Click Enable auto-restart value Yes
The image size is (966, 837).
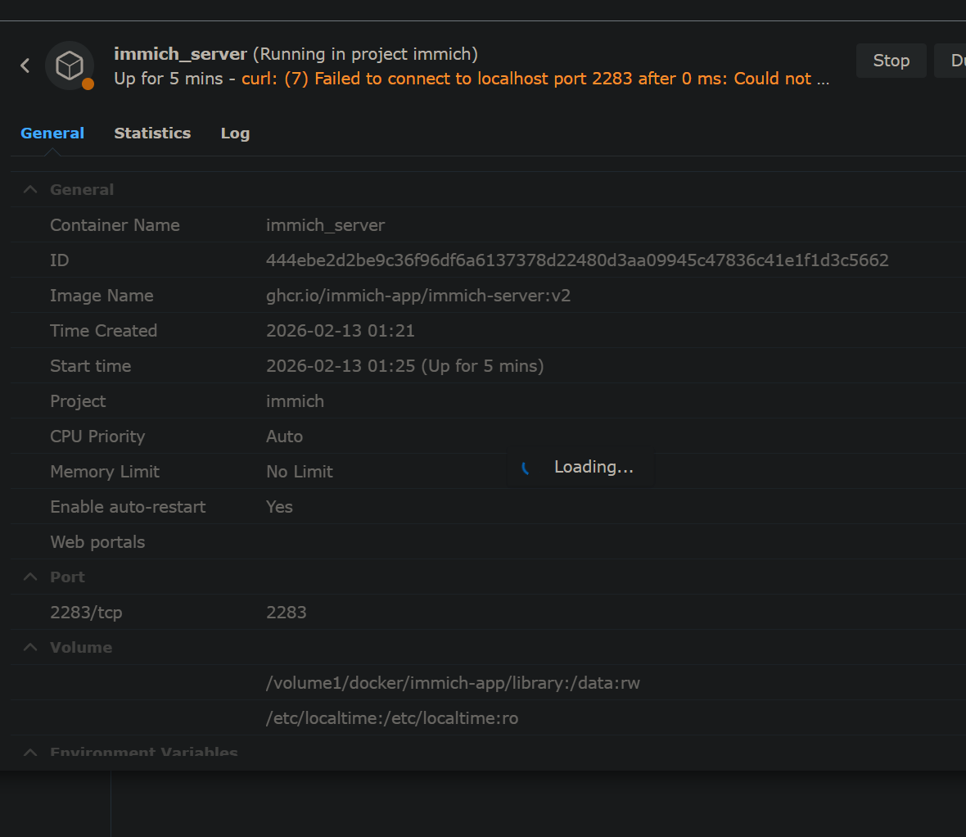(279, 506)
